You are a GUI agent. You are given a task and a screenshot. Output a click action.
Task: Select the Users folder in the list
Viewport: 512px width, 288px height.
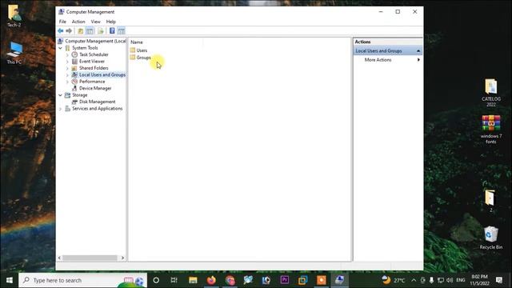tap(138, 50)
